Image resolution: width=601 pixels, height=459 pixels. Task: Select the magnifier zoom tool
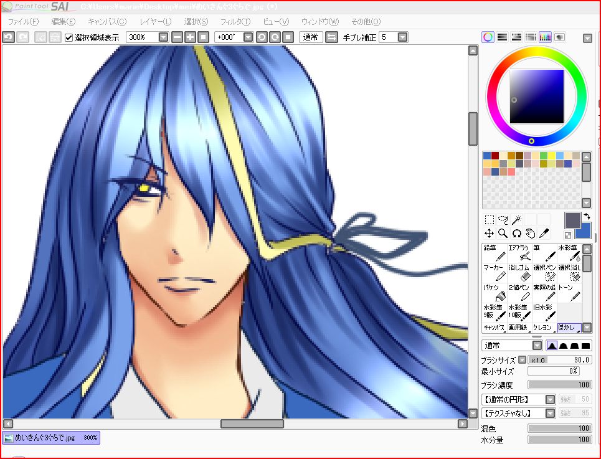coord(503,234)
